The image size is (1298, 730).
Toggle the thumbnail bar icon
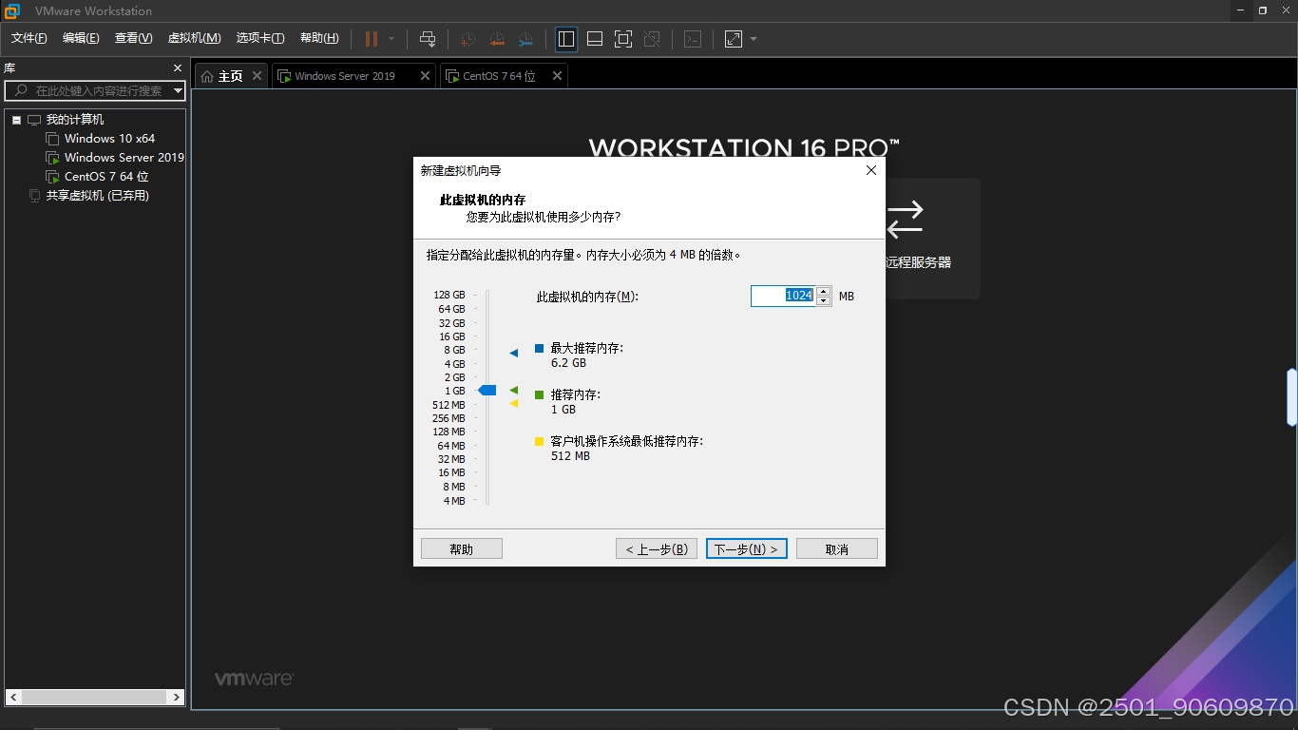coord(594,39)
